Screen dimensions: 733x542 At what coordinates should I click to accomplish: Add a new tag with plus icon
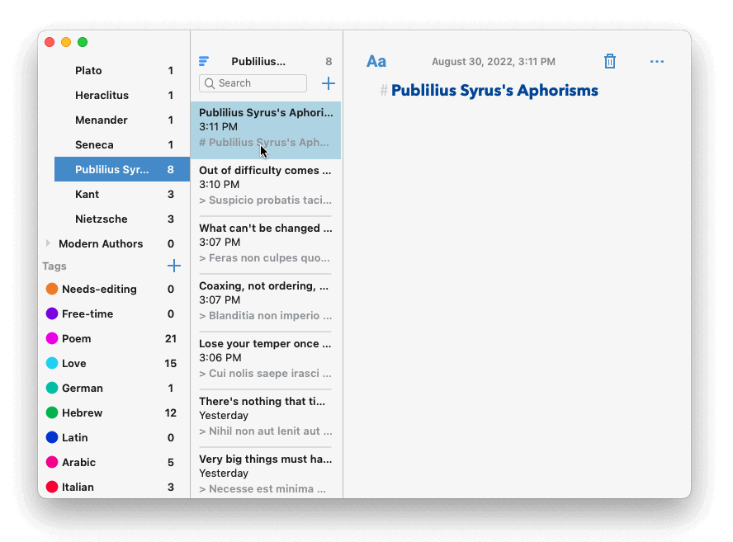pyautogui.click(x=174, y=266)
